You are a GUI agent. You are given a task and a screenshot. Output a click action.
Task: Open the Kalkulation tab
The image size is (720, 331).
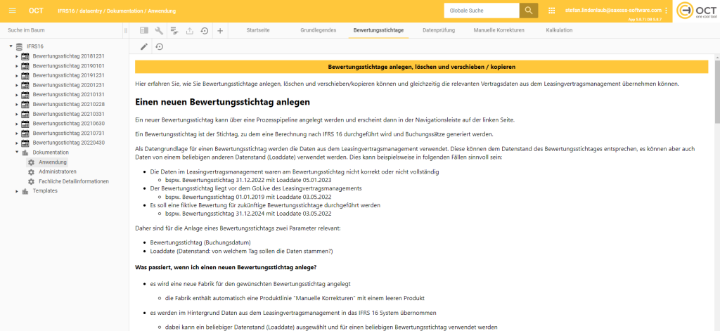click(559, 30)
